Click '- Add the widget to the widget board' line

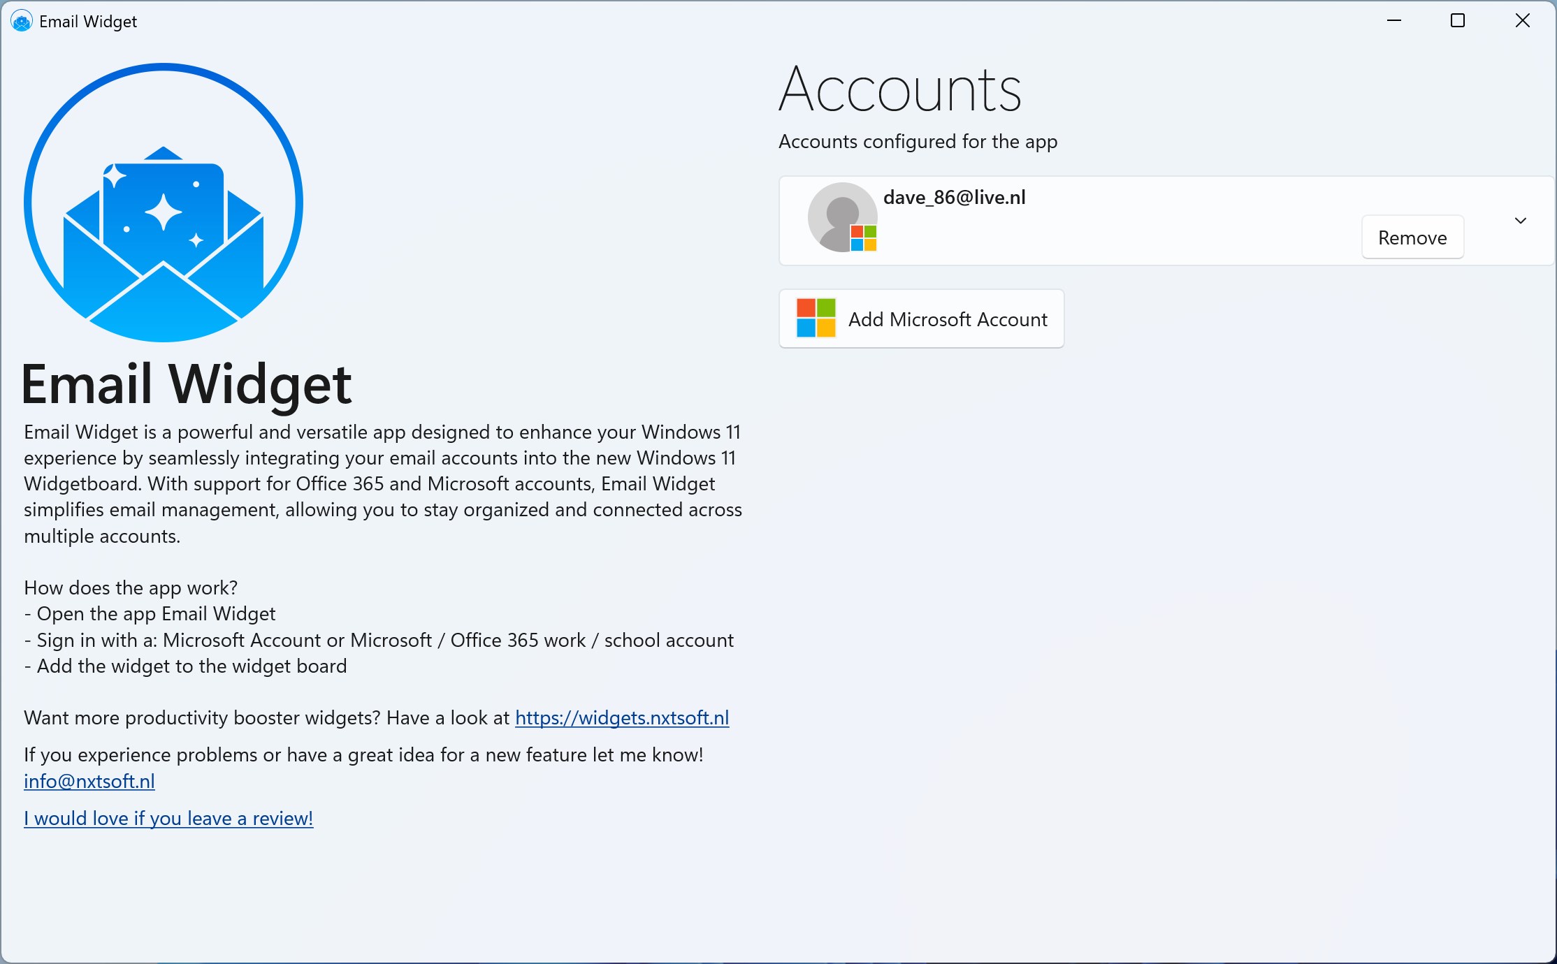[185, 666]
